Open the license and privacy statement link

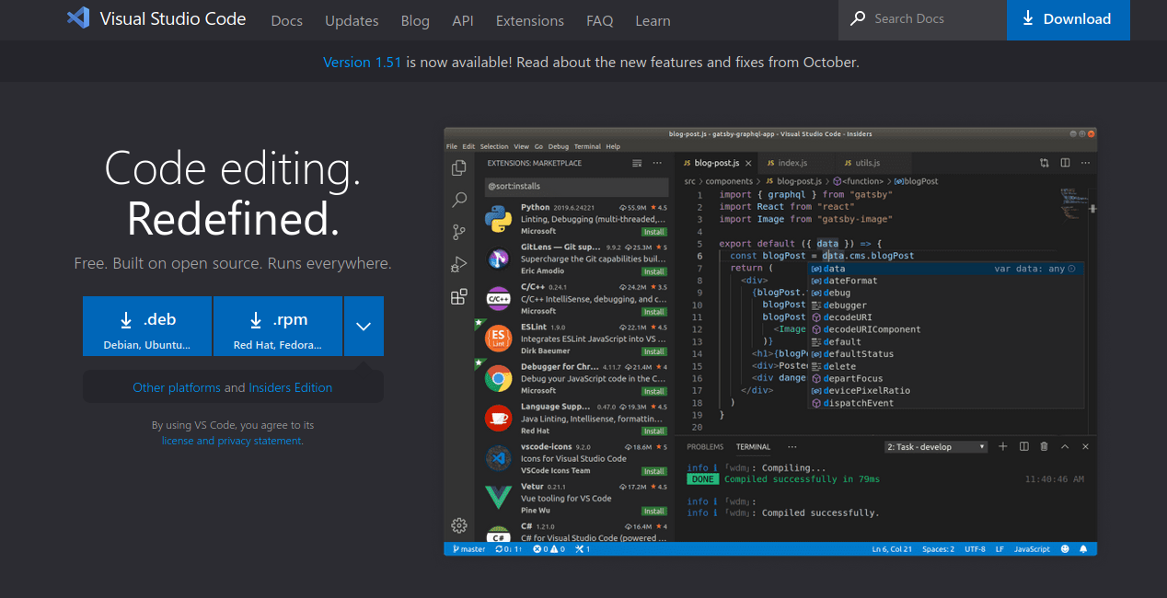232,441
